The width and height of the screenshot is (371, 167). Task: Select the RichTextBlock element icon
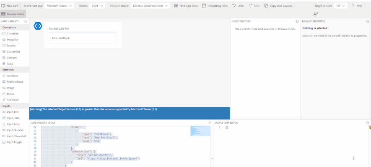[x=4, y=82]
